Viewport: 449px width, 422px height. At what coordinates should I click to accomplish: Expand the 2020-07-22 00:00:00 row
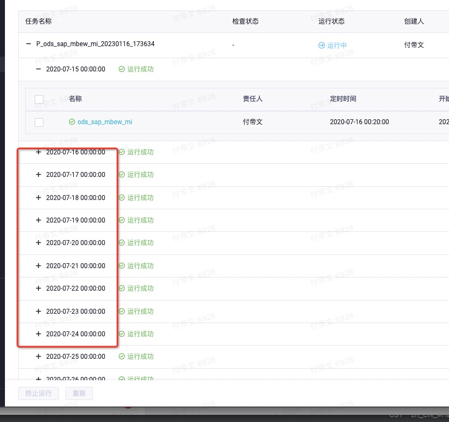point(38,288)
